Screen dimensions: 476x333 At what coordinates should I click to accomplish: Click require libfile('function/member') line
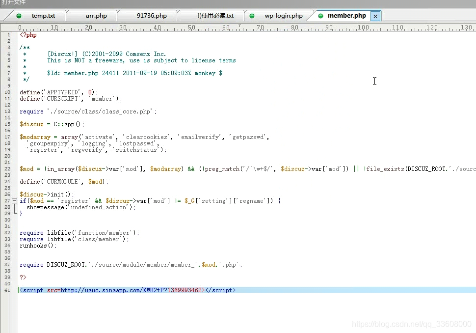click(x=79, y=233)
